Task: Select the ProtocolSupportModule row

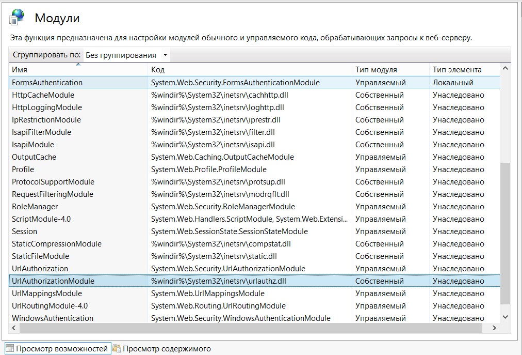Action: tap(254, 182)
